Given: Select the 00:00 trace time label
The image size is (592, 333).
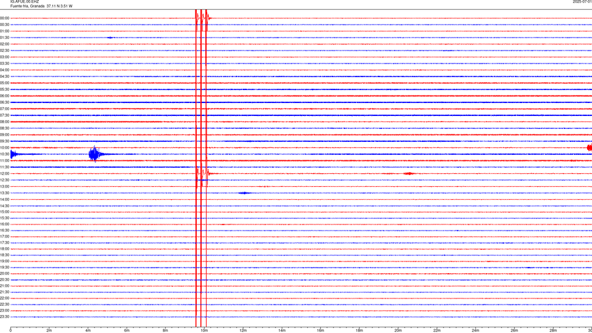Looking at the screenshot, I should pyautogui.click(x=4, y=18).
